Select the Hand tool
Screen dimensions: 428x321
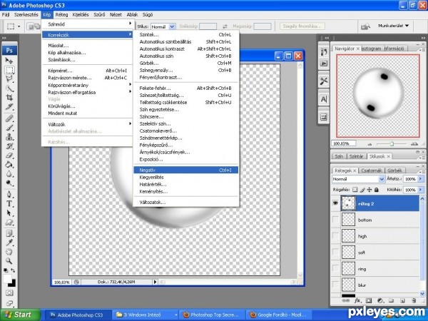9,252
